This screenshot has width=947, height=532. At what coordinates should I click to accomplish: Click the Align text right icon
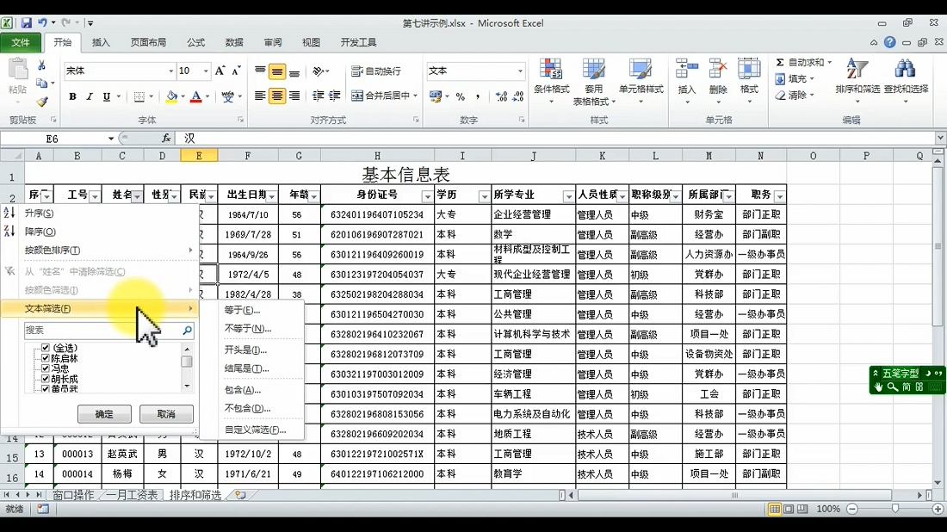pos(294,96)
